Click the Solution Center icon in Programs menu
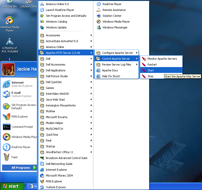202x190 pixels. tap(99, 16)
